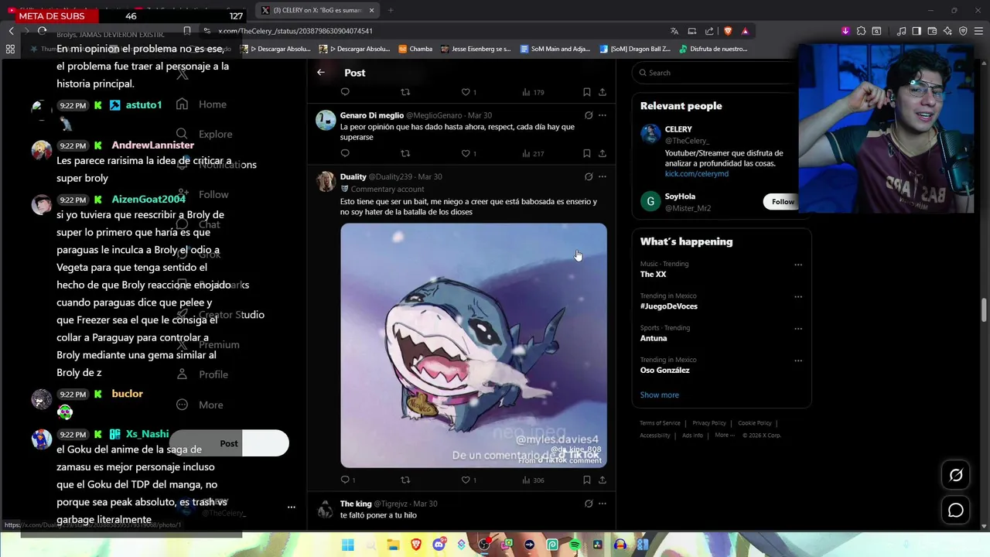The image size is (990, 557).
Task: View the 217 views on Genaro's post
Action: [533, 153]
